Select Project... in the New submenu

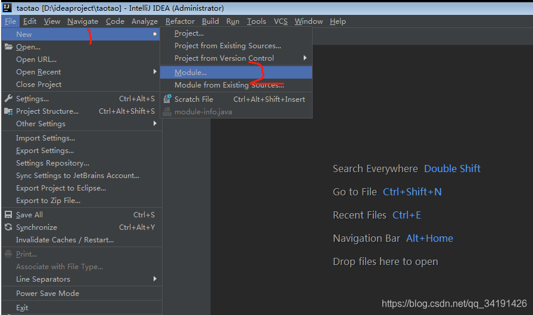pos(236,33)
